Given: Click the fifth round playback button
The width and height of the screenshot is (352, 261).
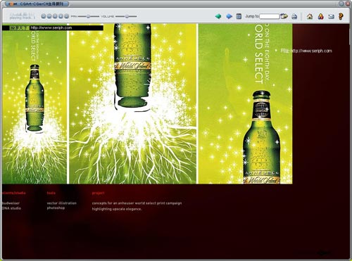Looking at the screenshot, I should (x=67, y=16).
